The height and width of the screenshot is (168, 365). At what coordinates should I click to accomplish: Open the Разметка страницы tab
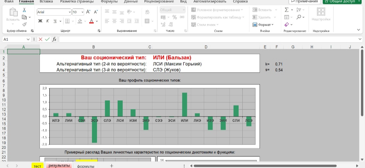(77, 1)
